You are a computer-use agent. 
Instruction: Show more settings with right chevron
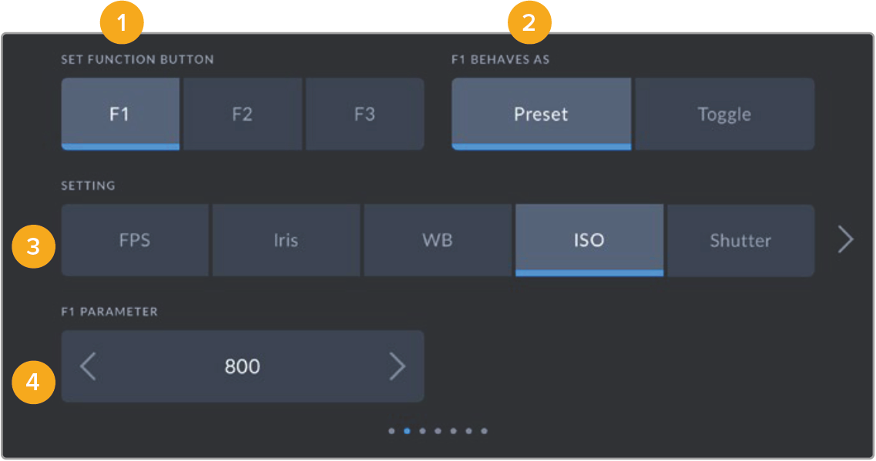coord(845,240)
